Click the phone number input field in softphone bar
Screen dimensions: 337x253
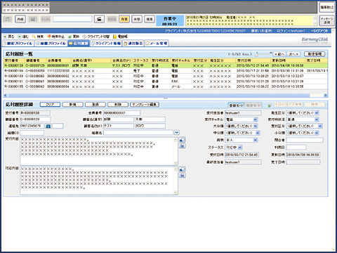pyautogui.click(x=72, y=19)
